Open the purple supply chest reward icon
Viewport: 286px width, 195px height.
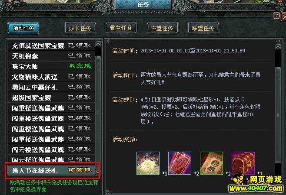[243, 163]
